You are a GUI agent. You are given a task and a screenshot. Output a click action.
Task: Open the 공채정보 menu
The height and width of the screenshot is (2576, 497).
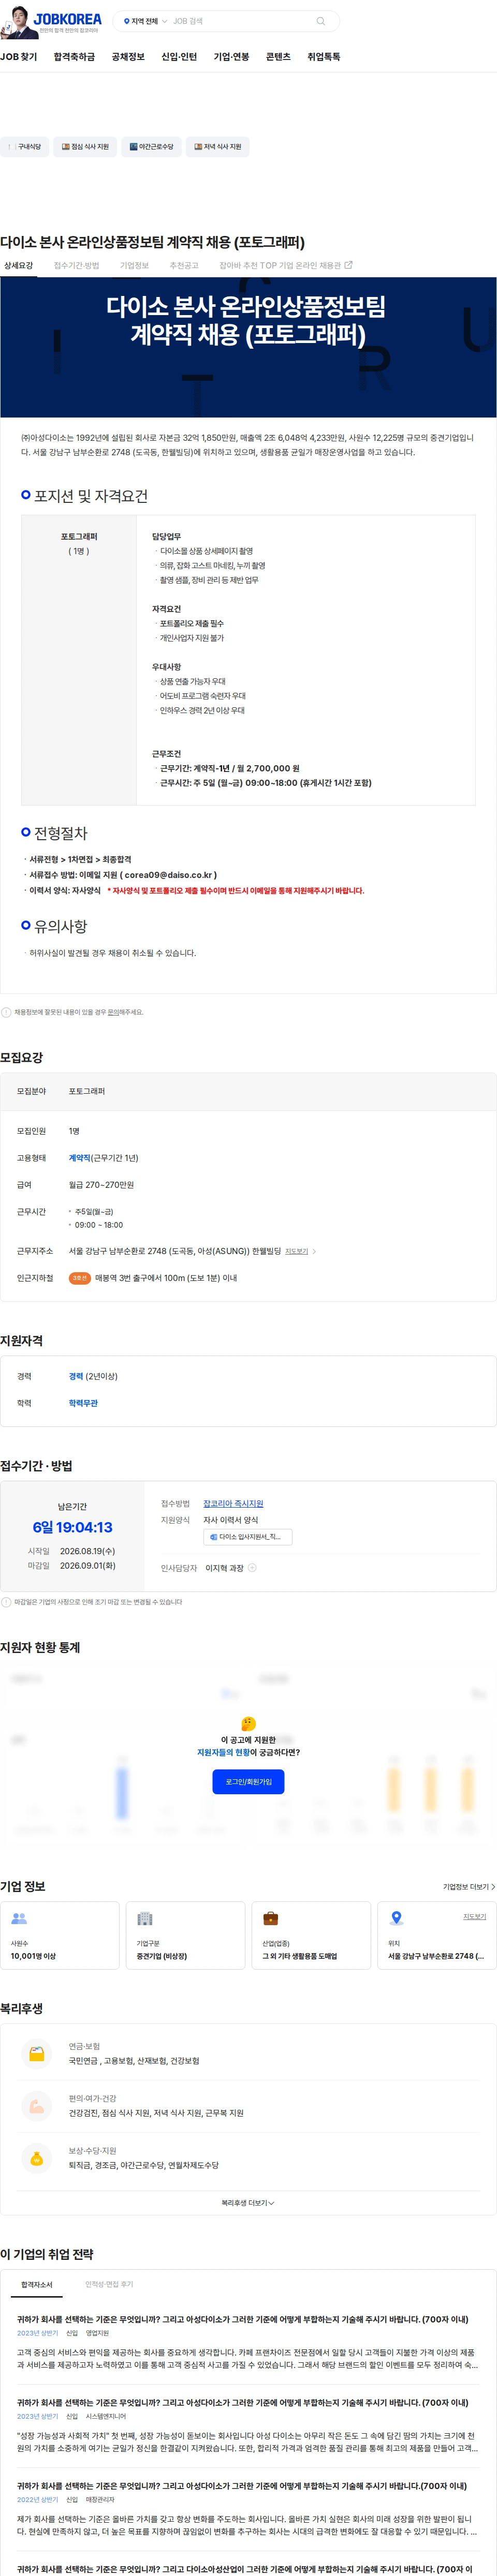128,57
